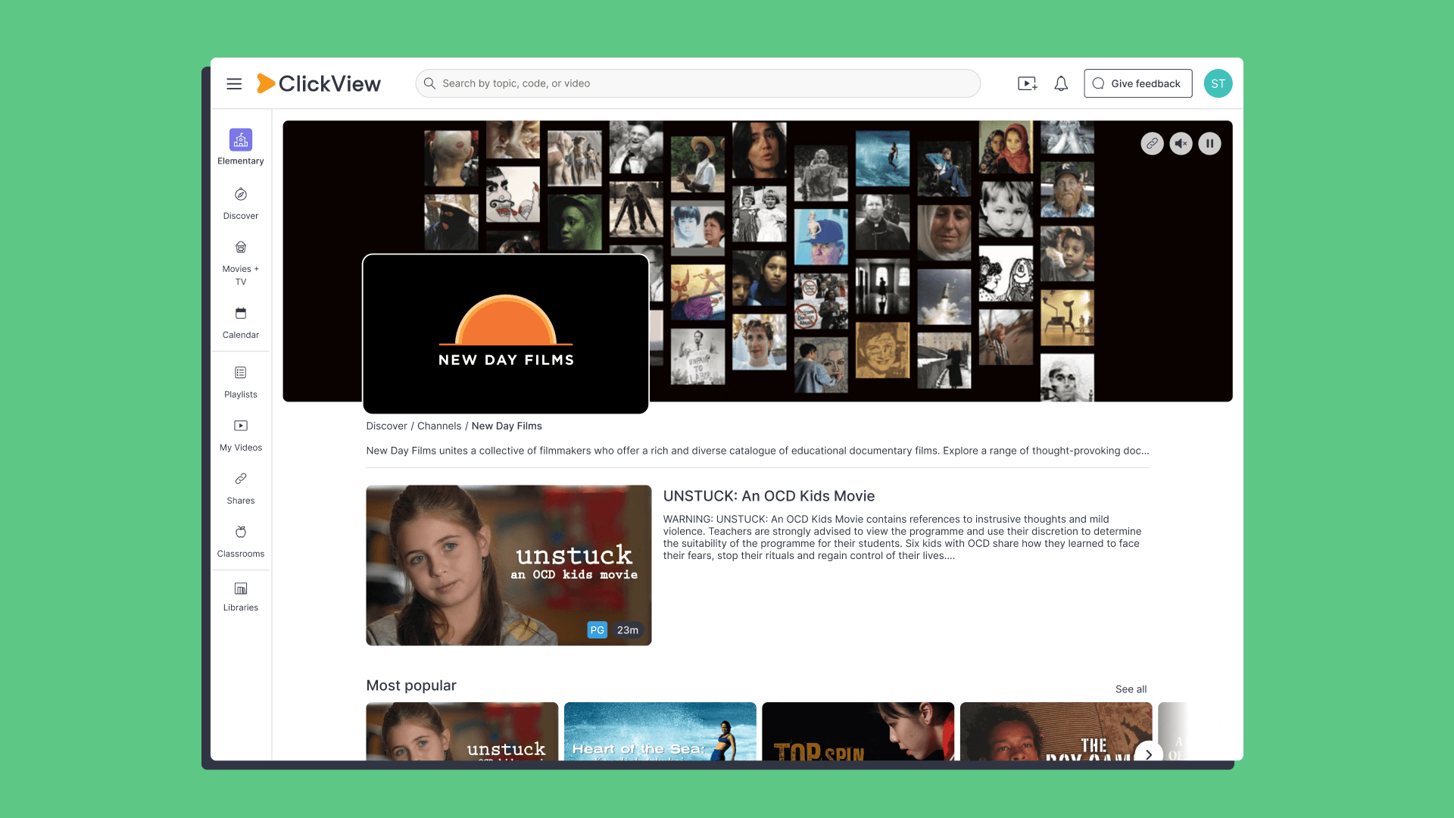This screenshot has height=818, width=1454.
Task: Select Elementary in the sidebar
Action: [241, 147]
